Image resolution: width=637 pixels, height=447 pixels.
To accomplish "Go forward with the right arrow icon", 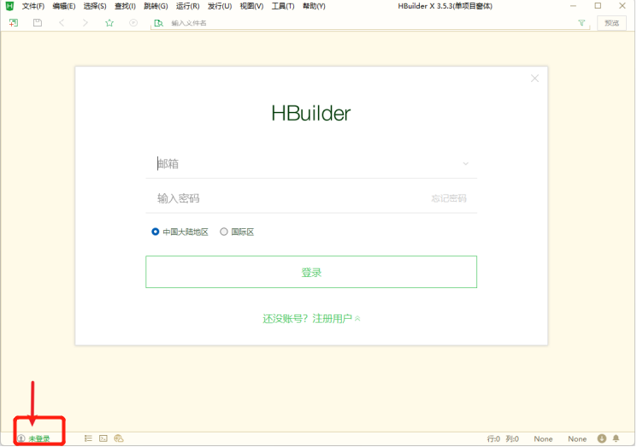I will click(85, 23).
